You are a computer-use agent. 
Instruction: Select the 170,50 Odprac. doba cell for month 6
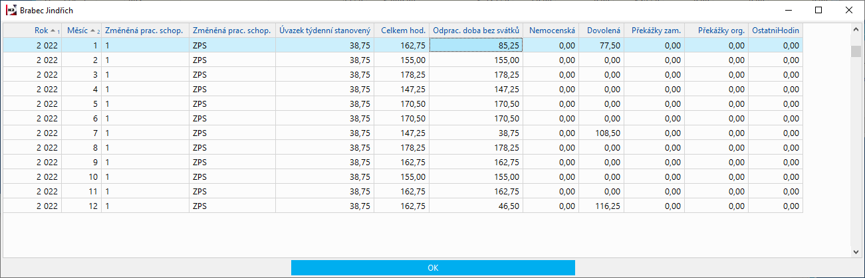pyautogui.click(x=476, y=118)
